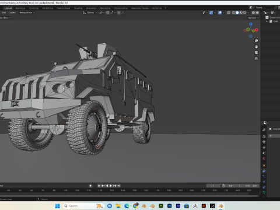Open Photoshop from taskbar
The width and height of the screenshot is (280, 210).
tap(170, 206)
